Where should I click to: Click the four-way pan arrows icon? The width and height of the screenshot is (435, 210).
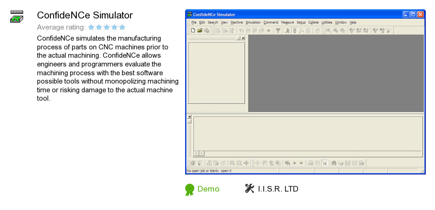pyautogui.click(x=246, y=163)
